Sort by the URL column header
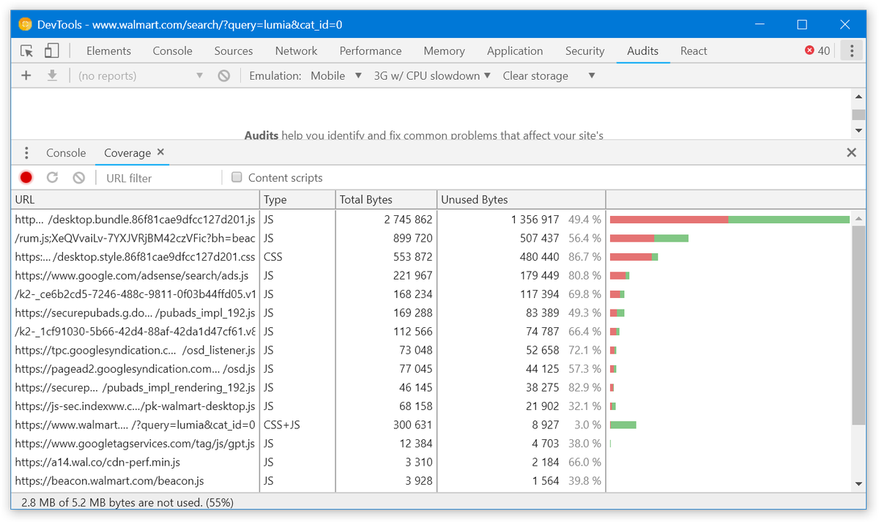Viewport: 879px width, 522px height. (x=135, y=199)
